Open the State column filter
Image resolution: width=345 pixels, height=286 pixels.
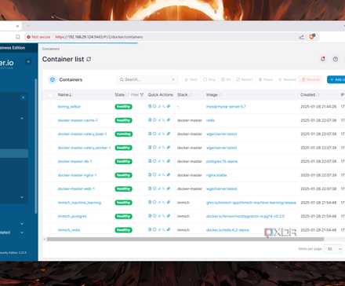(x=137, y=95)
